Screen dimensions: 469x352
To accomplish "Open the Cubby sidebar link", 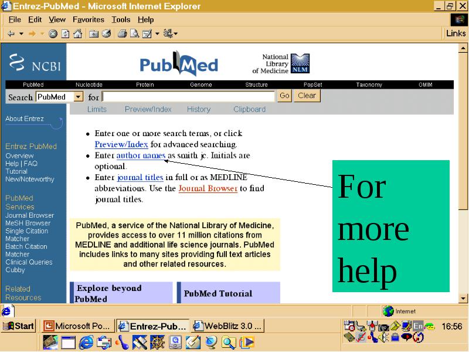I will click(x=15, y=270).
